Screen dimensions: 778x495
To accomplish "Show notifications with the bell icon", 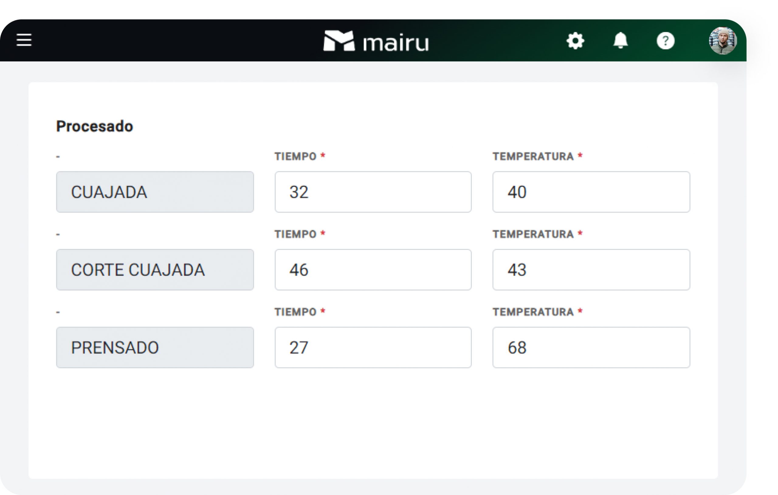I will (x=620, y=41).
